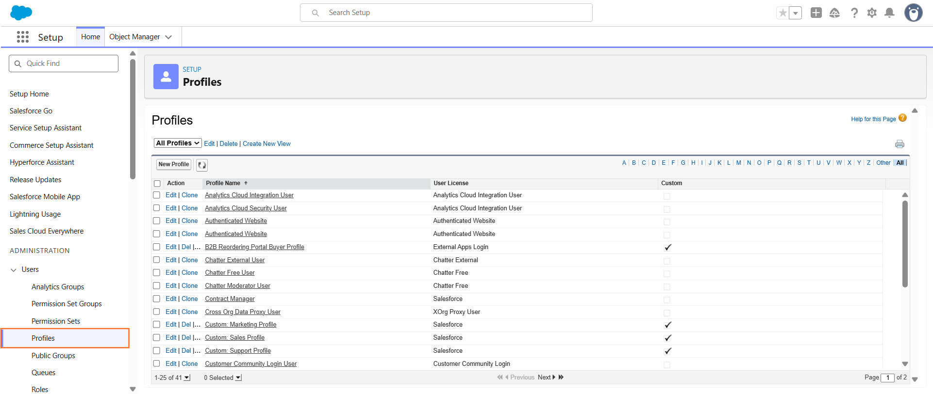Viewport: 933px width, 394px height.
Task: Click the page number input field
Action: 887,378
